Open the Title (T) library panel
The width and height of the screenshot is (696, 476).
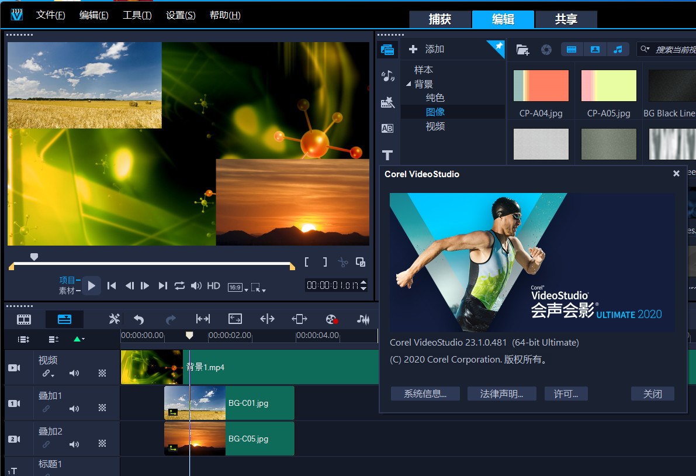tap(387, 155)
